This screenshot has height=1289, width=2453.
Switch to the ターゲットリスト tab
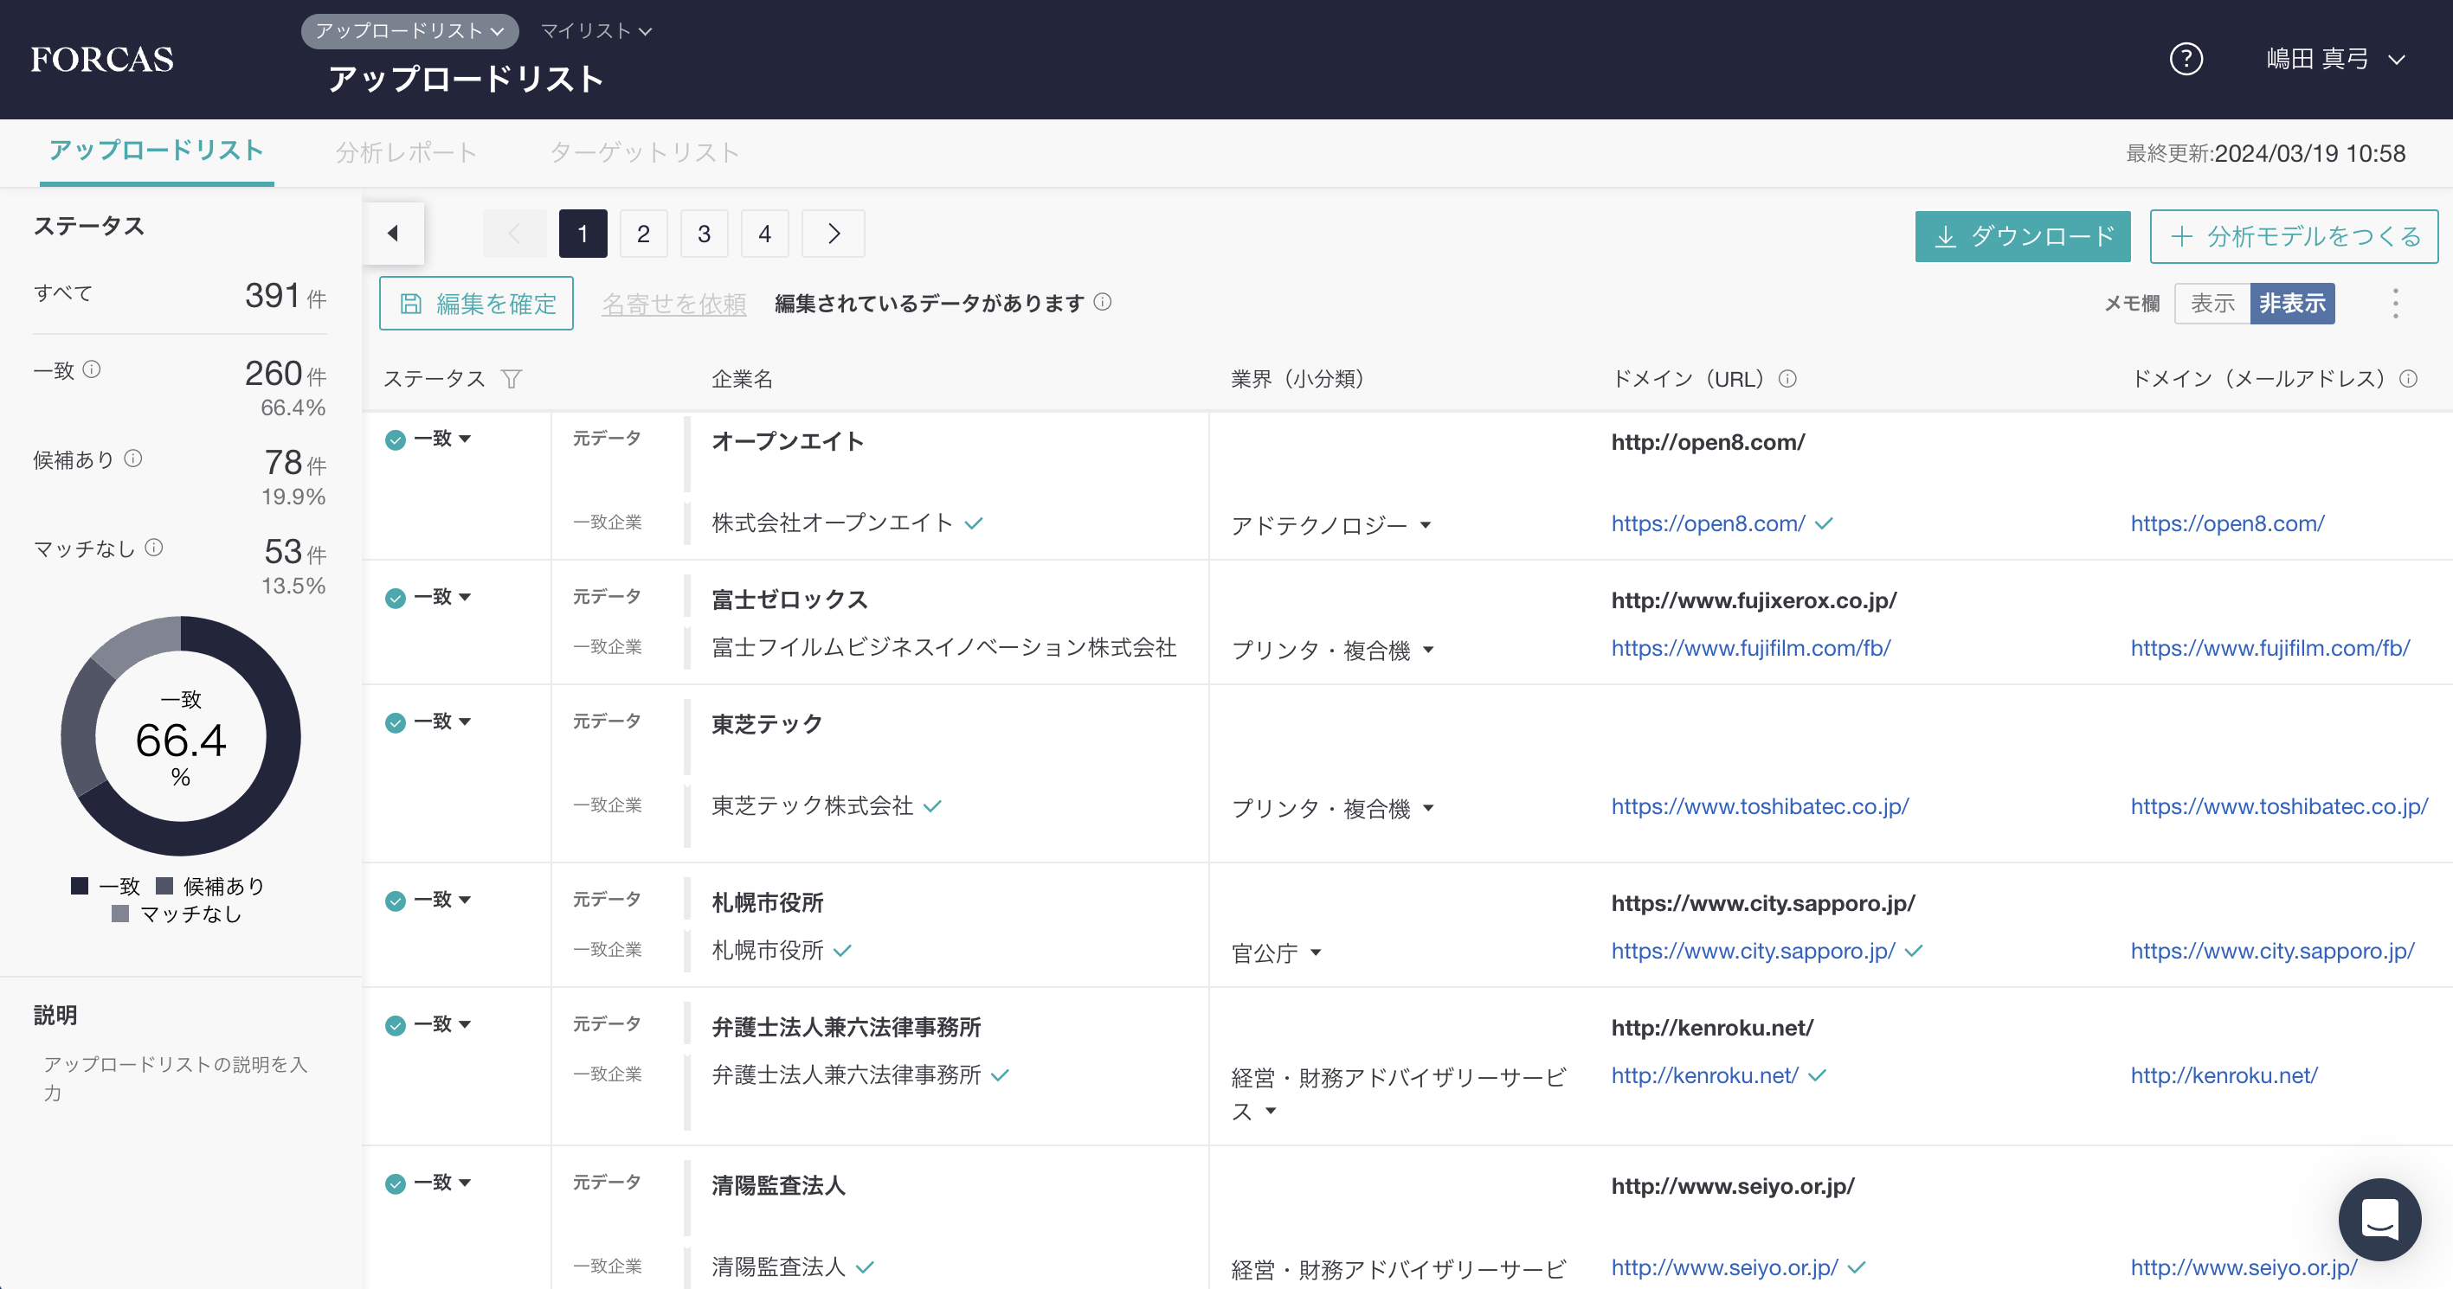(x=644, y=152)
